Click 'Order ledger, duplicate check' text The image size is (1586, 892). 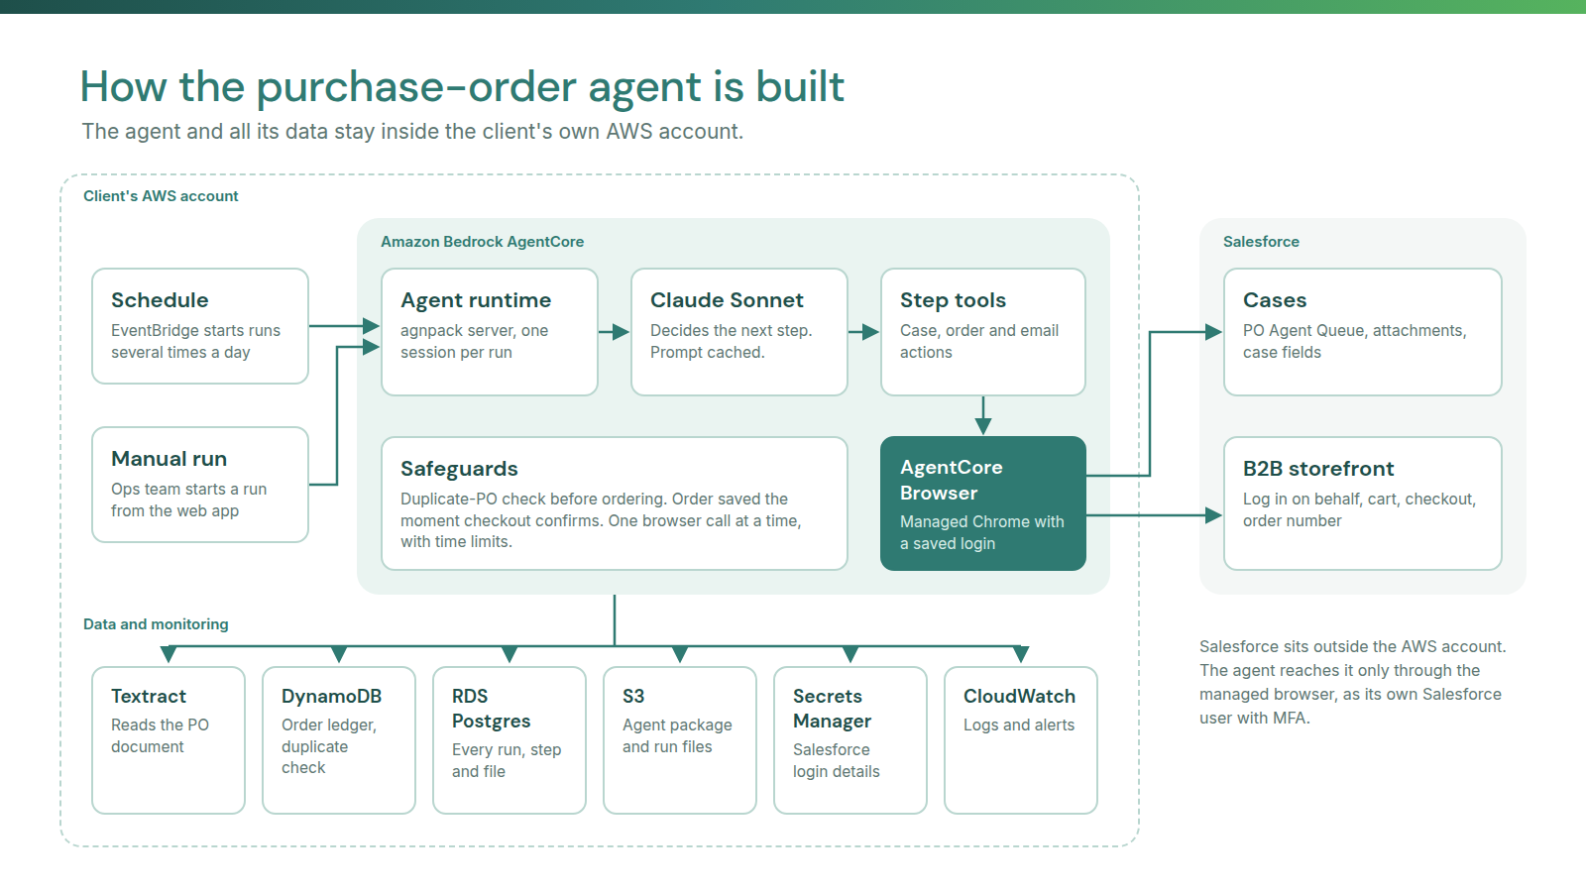[x=328, y=746]
